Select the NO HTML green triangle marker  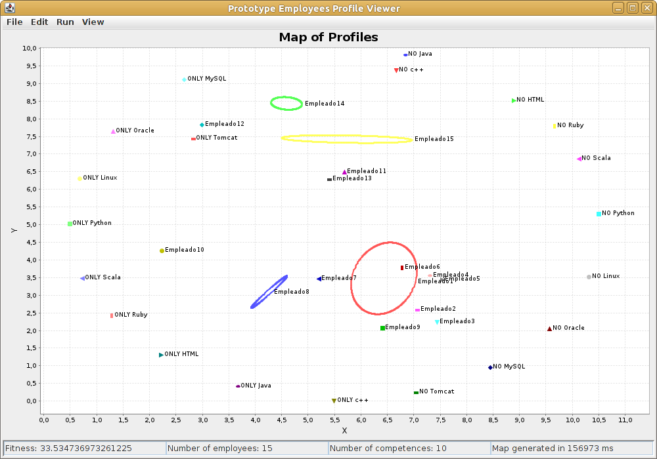coord(514,100)
